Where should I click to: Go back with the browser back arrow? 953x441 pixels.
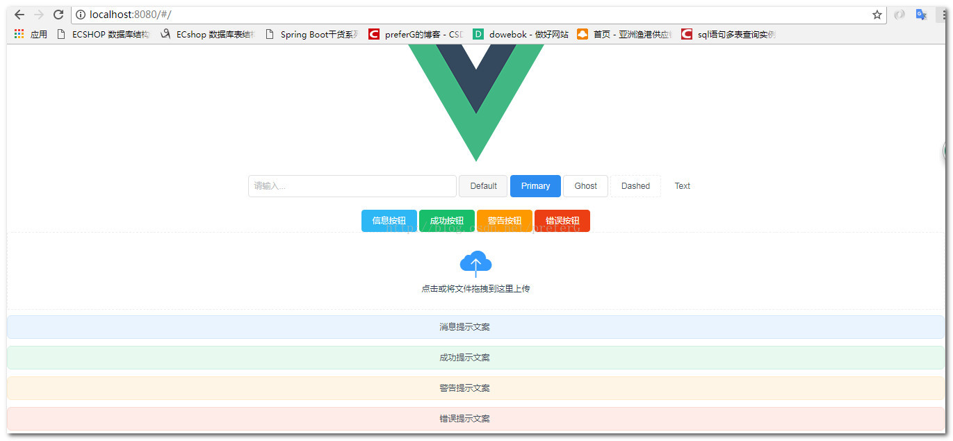click(19, 15)
